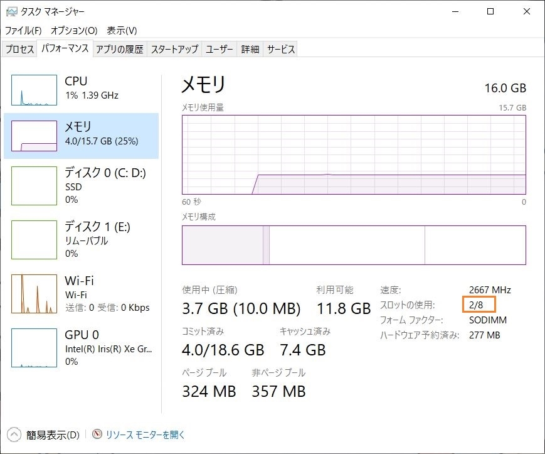Open the 詳細 tab
545x454 pixels.
point(250,50)
